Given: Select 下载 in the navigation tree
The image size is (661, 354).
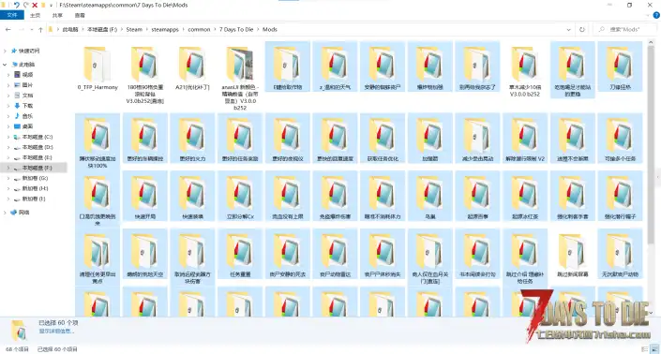Looking at the screenshot, I should [28, 106].
